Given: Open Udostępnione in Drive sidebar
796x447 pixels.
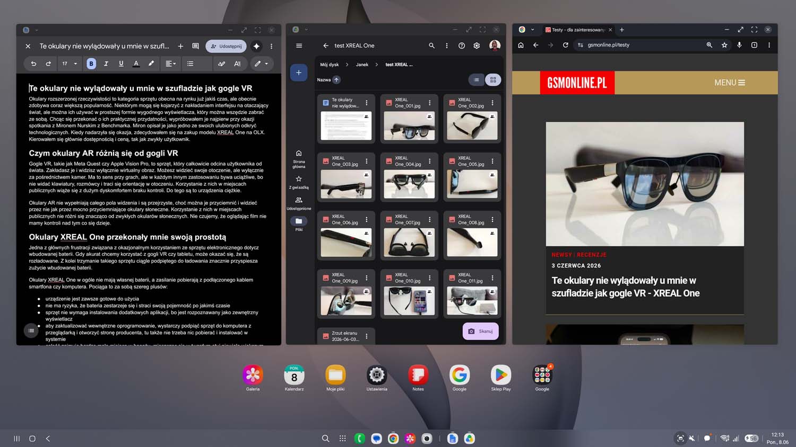Looking at the screenshot, I should pyautogui.click(x=299, y=203).
